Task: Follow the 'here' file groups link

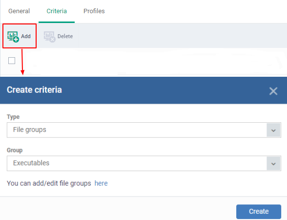Action: pos(101,183)
